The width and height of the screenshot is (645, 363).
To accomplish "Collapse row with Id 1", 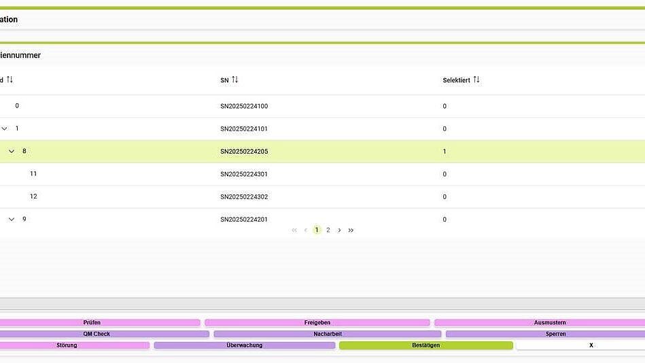I will [x=5, y=128].
